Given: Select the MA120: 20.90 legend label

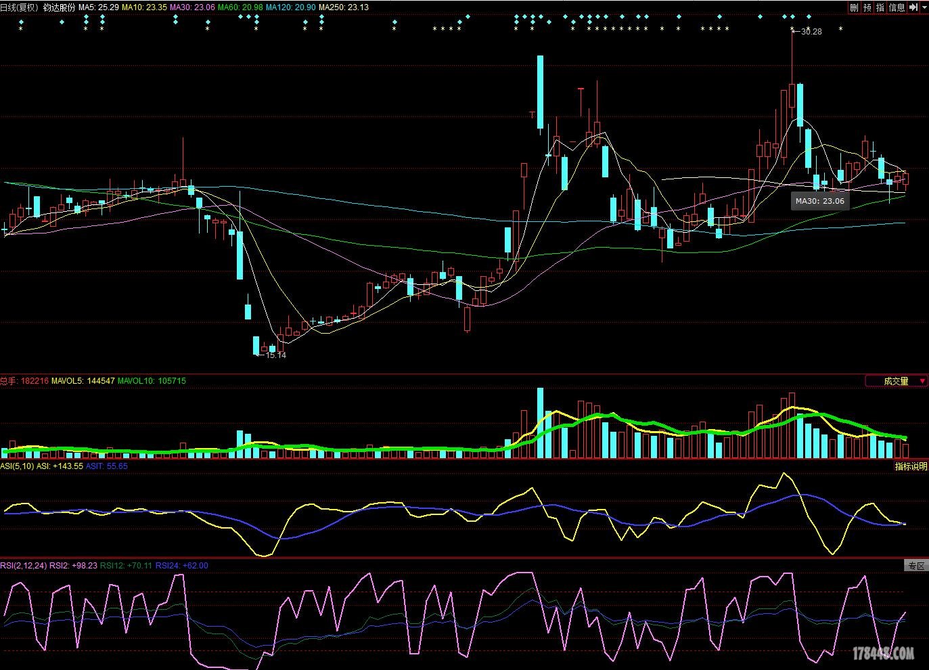Looking at the screenshot, I should (x=290, y=7).
